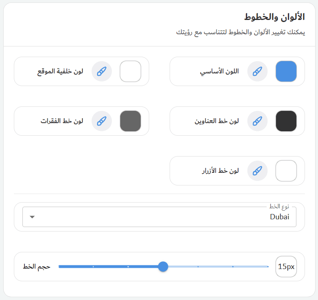Click the brush icon for لون خلفية الموقع
This screenshot has width=318, height=300.
click(102, 71)
